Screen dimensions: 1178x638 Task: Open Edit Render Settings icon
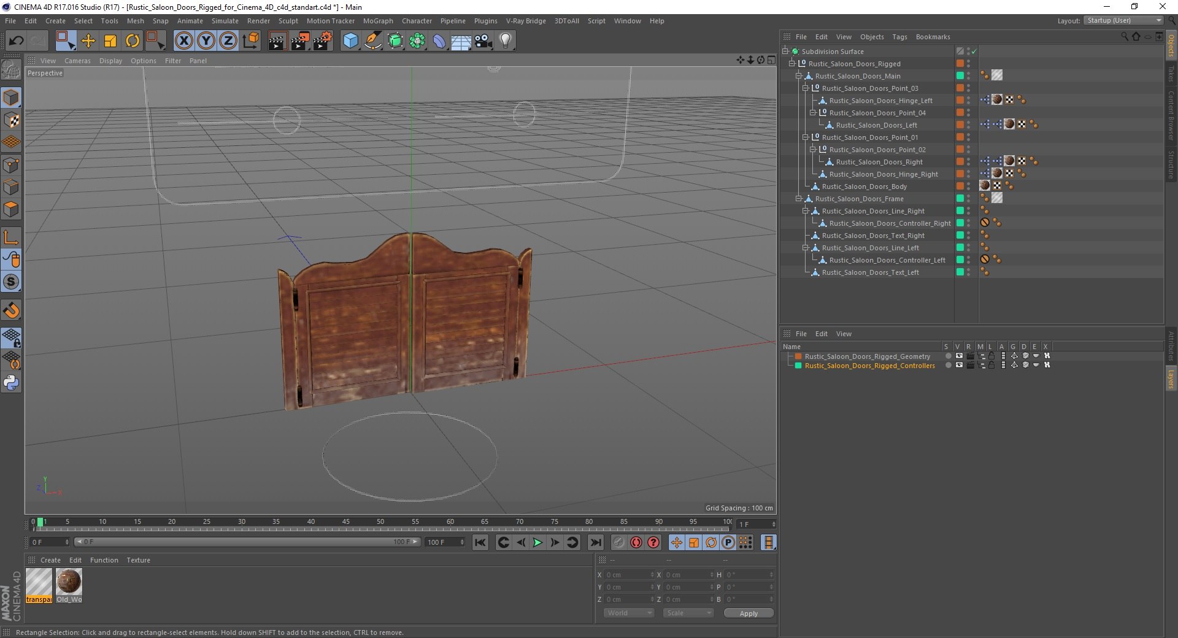click(323, 41)
